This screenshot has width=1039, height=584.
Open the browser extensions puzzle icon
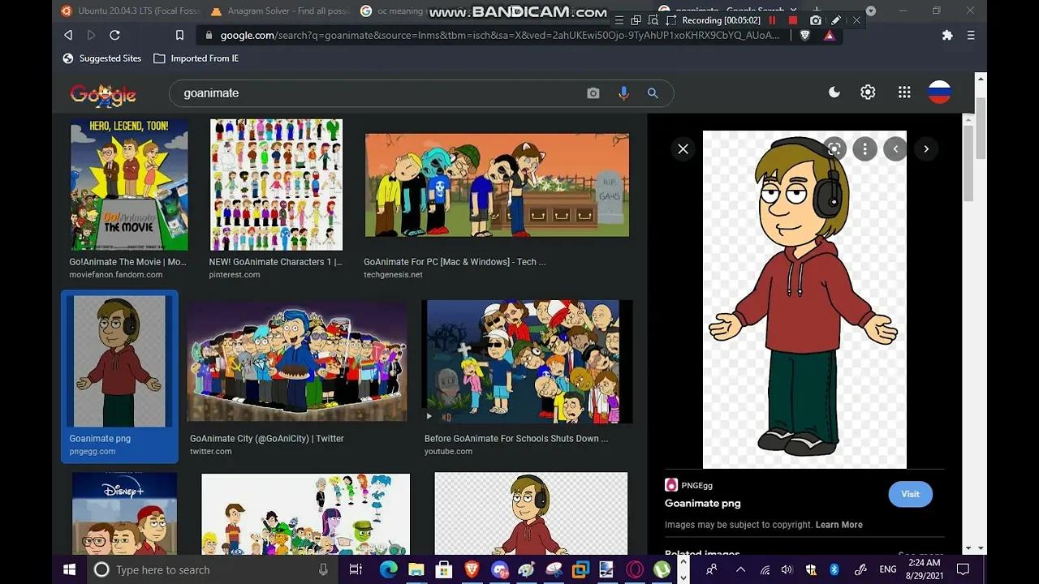click(x=947, y=35)
